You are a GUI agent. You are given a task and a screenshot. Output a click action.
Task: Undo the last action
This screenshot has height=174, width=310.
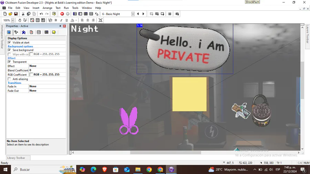[41, 14]
